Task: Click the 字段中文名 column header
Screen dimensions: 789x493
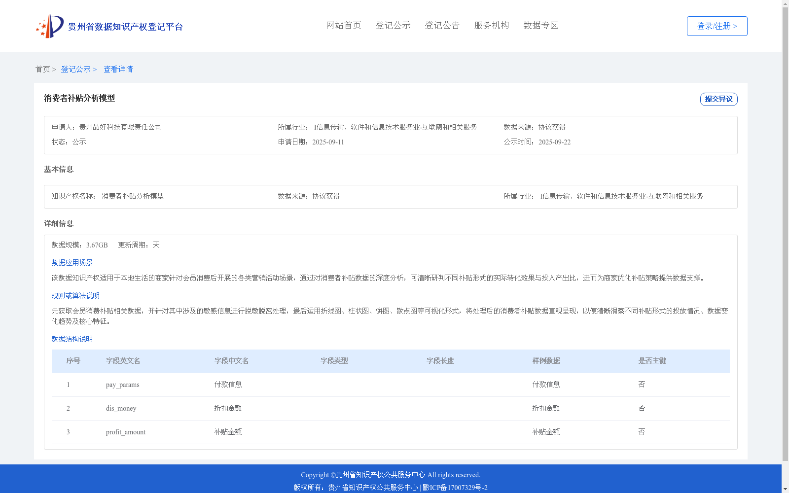Action: pos(231,361)
